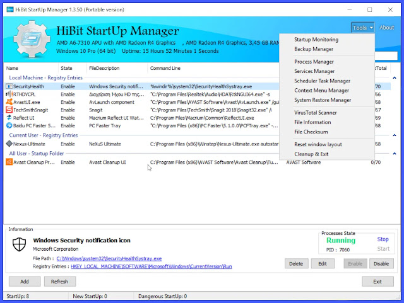
Task: Select the NeXuS Ultimate description cell
Action: pyautogui.click(x=105, y=144)
